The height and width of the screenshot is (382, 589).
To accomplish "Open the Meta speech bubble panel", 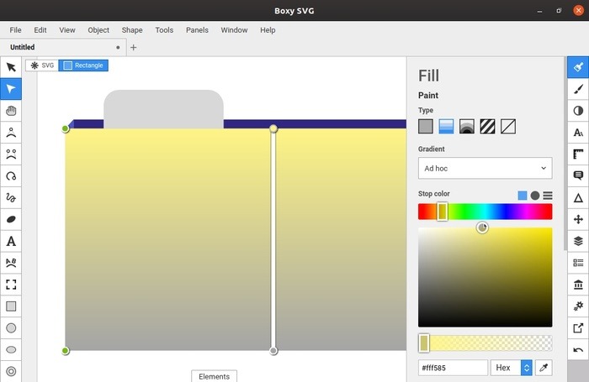I will pos(578,175).
